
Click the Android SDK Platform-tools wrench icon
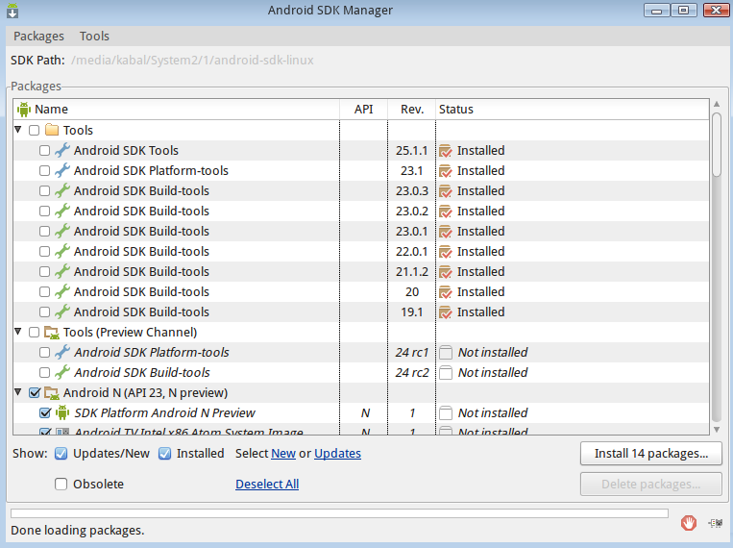62,170
